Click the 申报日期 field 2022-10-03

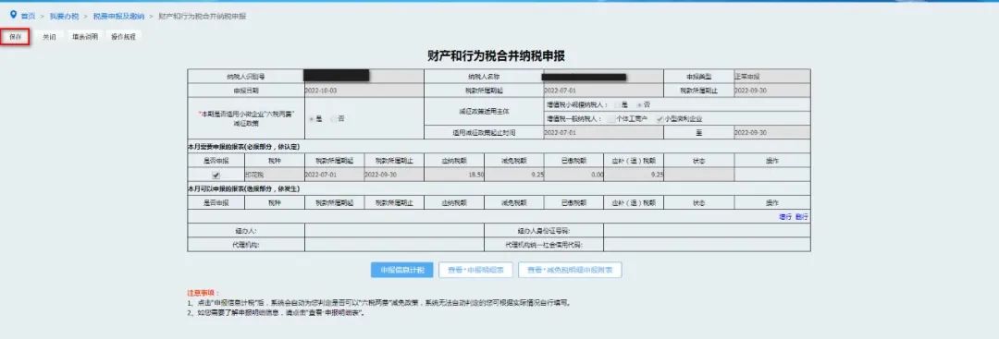364,91
